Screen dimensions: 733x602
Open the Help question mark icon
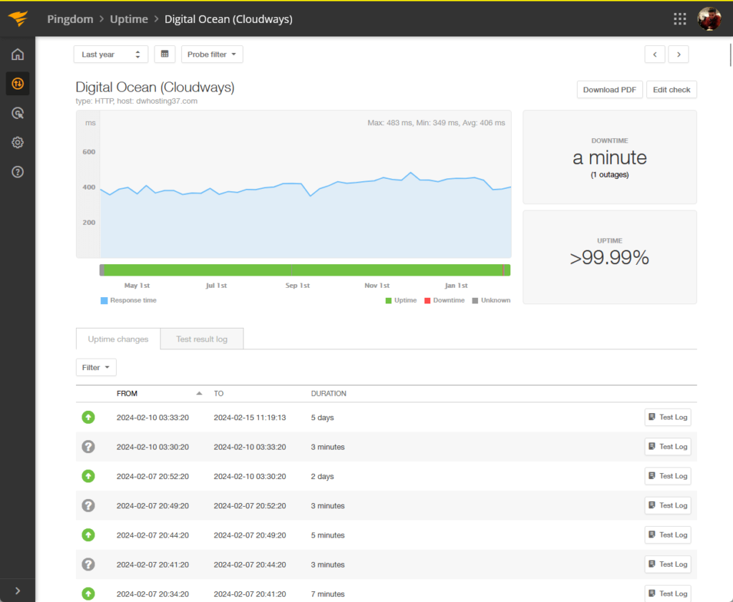click(x=17, y=172)
